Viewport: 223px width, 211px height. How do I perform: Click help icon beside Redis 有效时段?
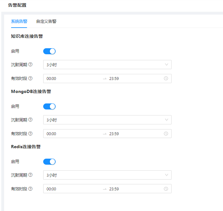click(30, 189)
